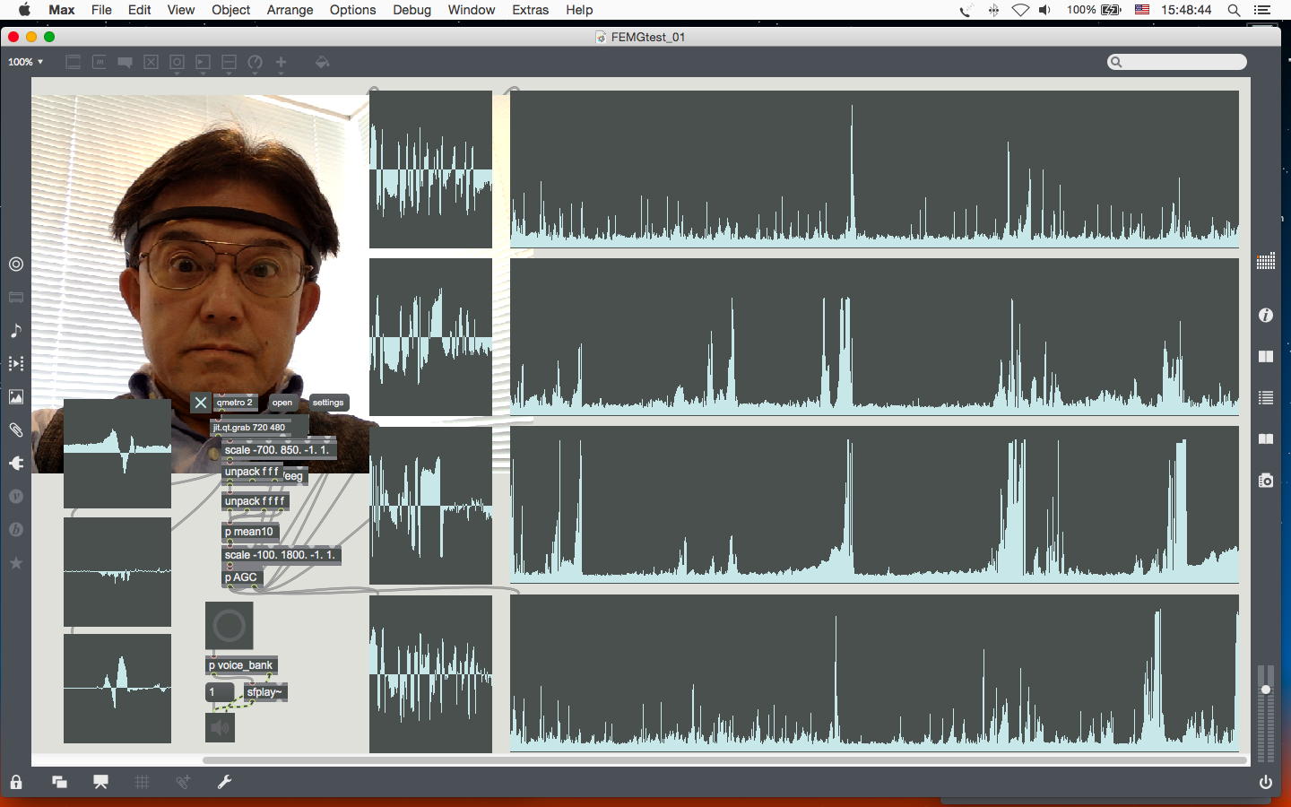
Task: Click the wrench icon in bottom toolbar
Action: click(x=224, y=782)
